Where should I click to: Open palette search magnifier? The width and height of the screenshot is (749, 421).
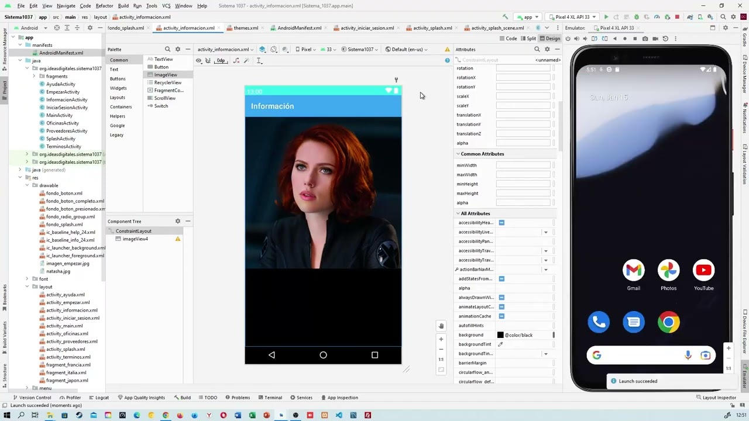point(167,49)
